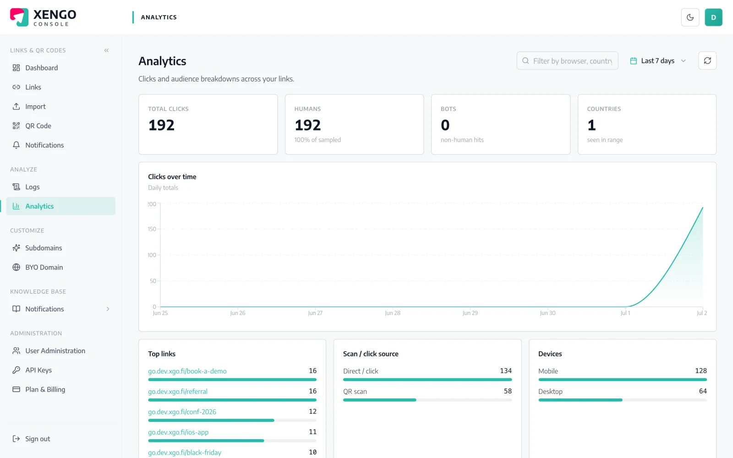This screenshot has width=733, height=458.
Task: Click the QR Code icon
Action: coord(16,125)
